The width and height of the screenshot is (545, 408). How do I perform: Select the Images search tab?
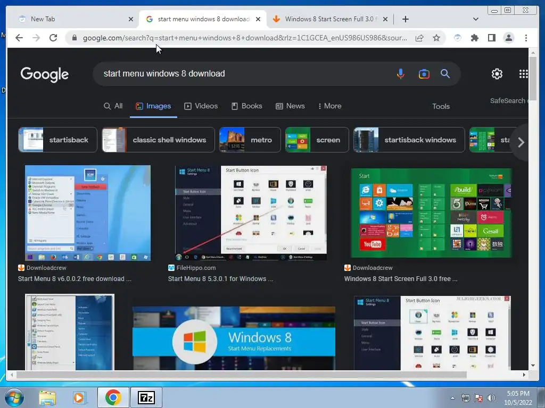pos(153,106)
